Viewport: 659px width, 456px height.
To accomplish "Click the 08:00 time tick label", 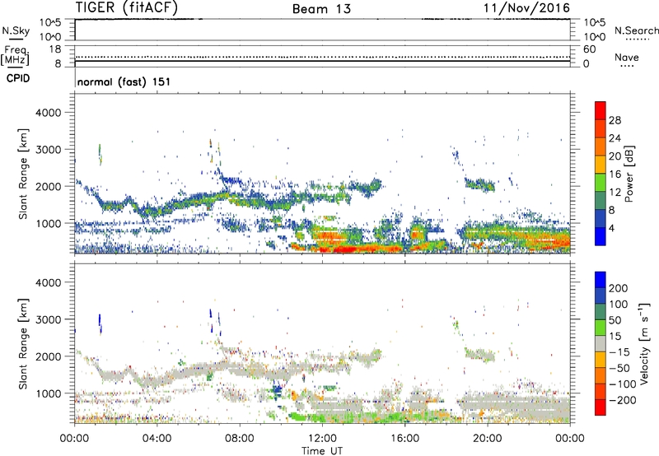I will tap(240, 439).
